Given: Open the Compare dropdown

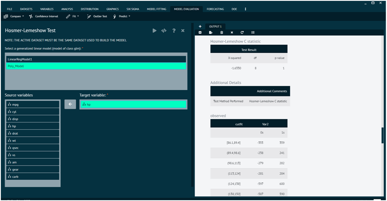Looking at the screenshot, I should pyautogui.click(x=14, y=16).
